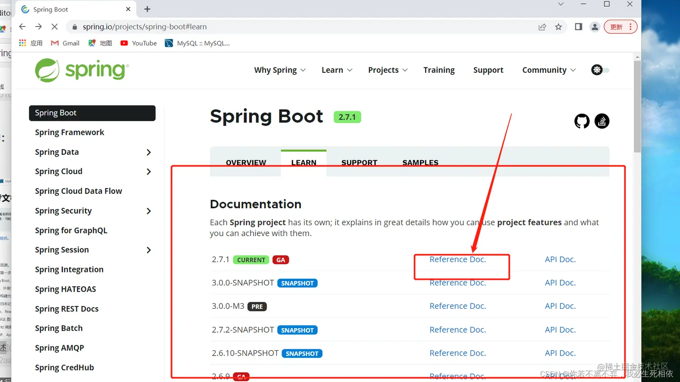Open the Training menu item

tap(438, 70)
